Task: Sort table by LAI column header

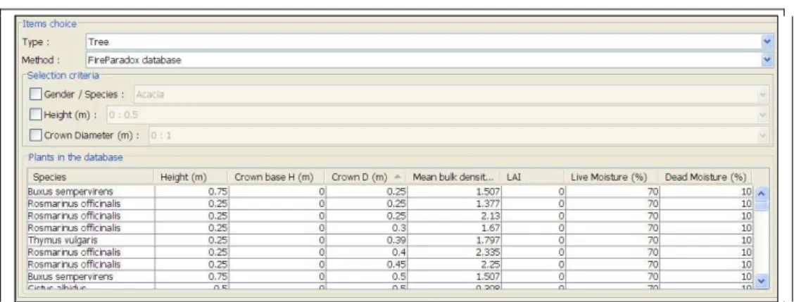Action: tap(533, 177)
